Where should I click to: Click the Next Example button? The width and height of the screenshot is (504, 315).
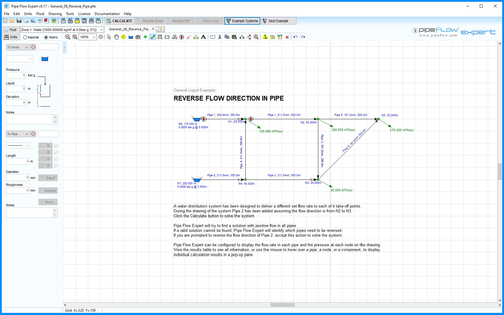click(x=278, y=21)
